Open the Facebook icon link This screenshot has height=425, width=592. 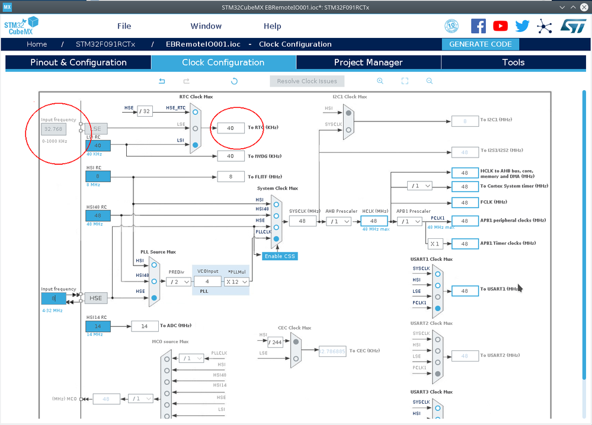click(x=478, y=26)
